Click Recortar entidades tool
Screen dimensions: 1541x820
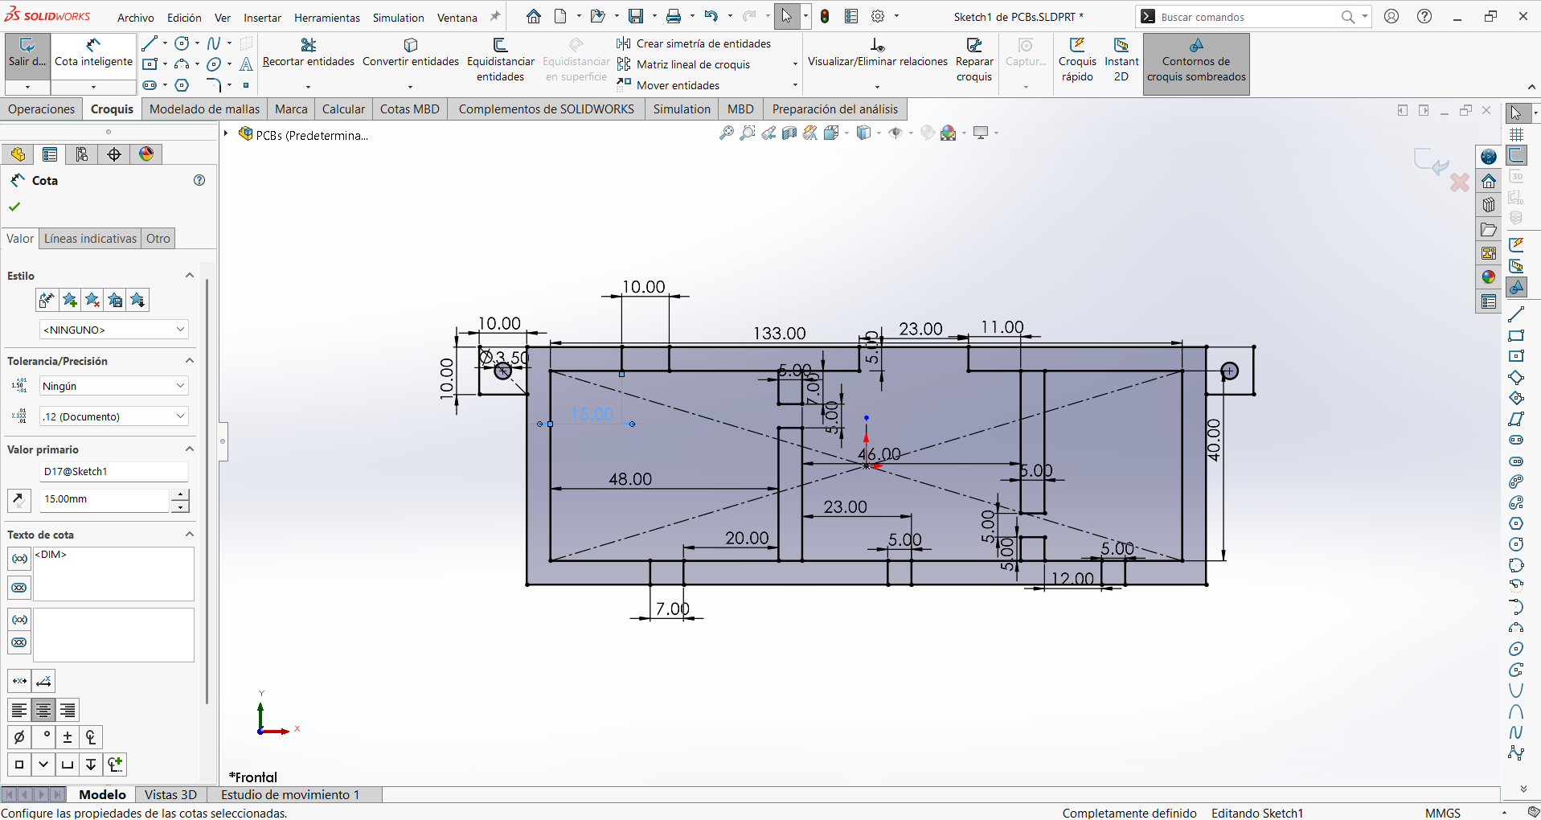coord(309,55)
